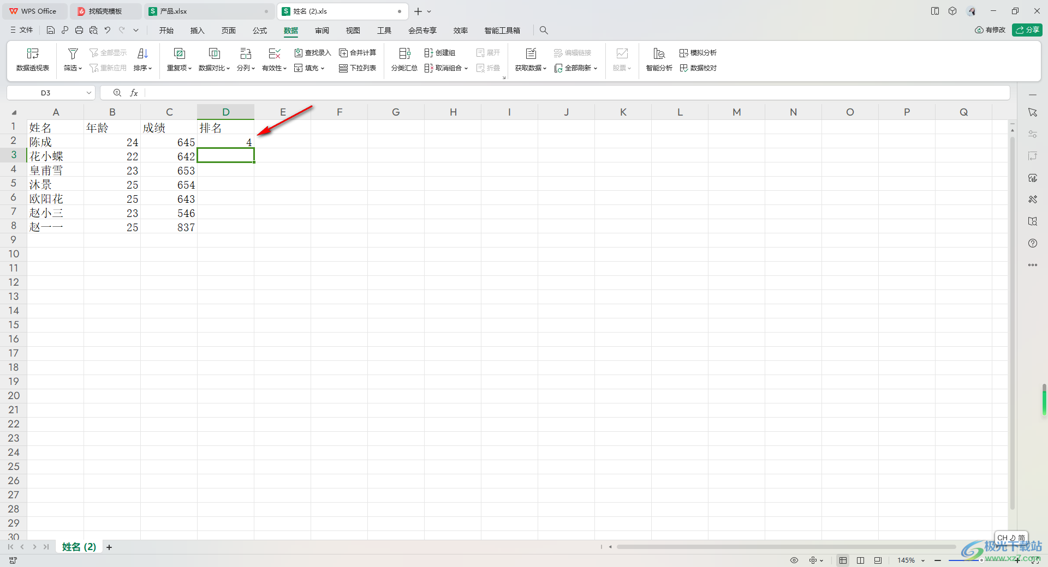Select row 5 header
1048x567 pixels.
pos(14,183)
